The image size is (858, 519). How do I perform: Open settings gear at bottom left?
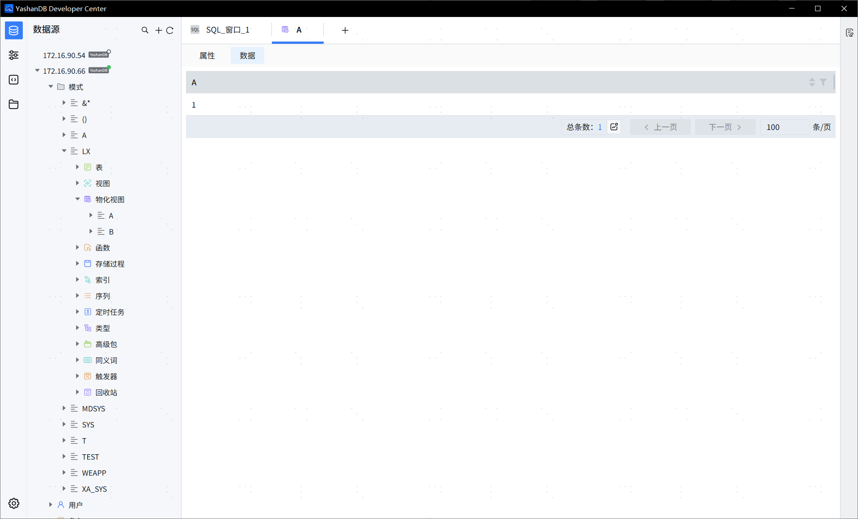point(14,503)
